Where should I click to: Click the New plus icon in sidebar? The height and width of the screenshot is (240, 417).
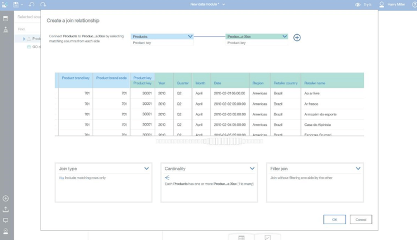6,198
